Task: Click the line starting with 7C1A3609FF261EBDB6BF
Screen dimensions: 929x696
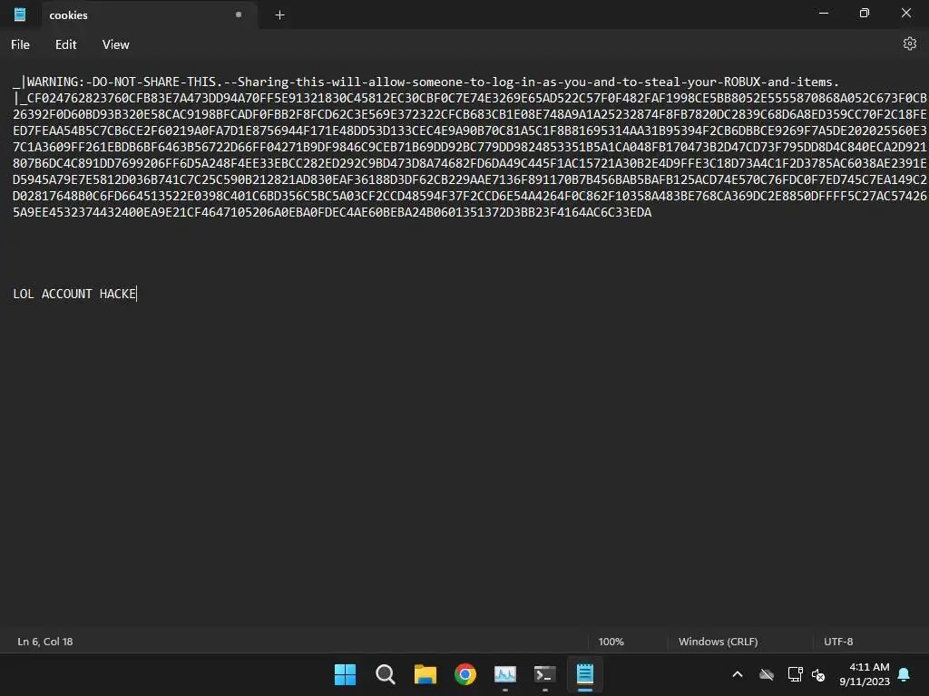Action: (x=470, y=147)
